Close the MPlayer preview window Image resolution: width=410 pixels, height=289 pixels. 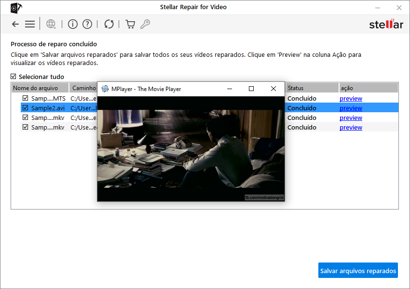pyautogui.click(x=273, y=89)
